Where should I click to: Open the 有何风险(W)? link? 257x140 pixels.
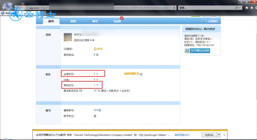pos(182,135)
